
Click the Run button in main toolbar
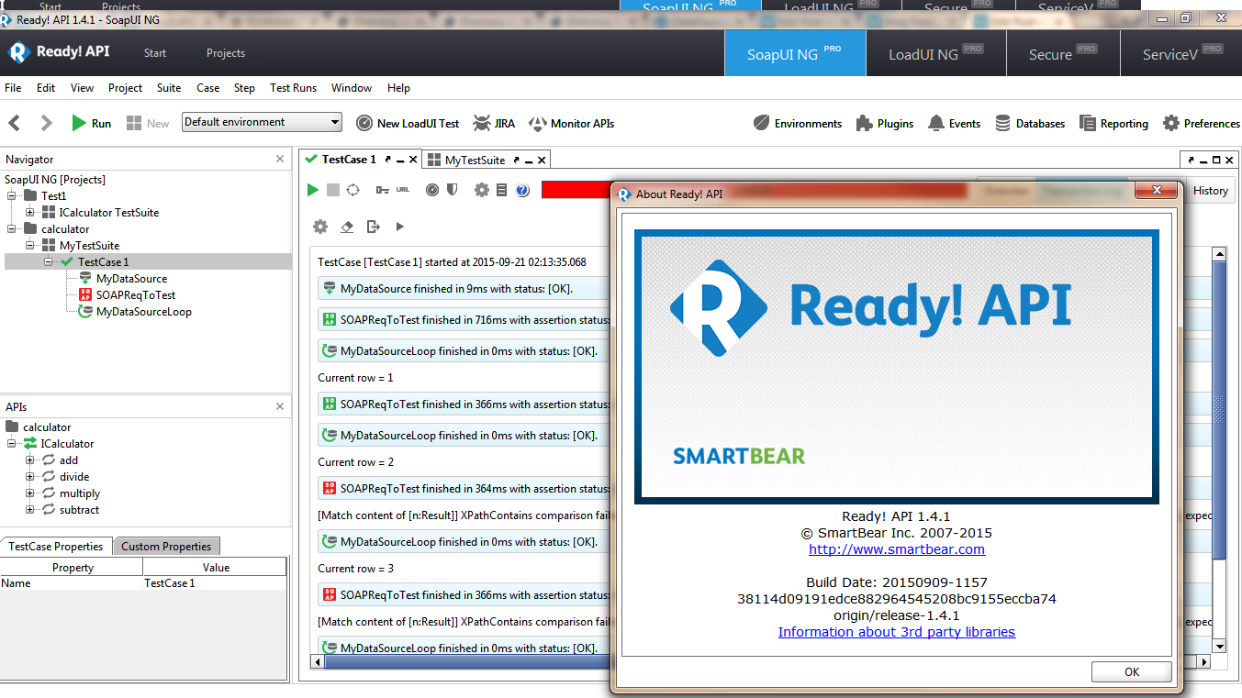coord(91,123)
